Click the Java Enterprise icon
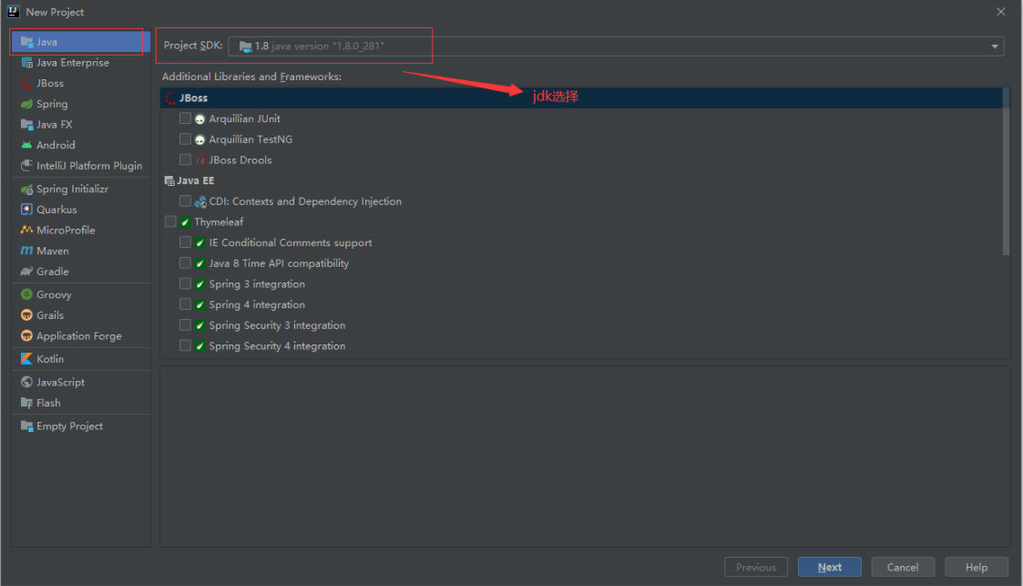Image resolution: width=1023 pixels, height=586 pixels. [26, 63]
